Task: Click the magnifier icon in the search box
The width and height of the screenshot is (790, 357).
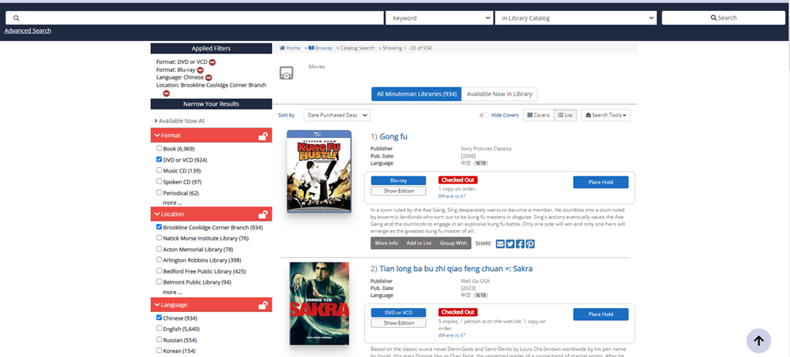Action: pyautogui.click(x=16, y=18)
